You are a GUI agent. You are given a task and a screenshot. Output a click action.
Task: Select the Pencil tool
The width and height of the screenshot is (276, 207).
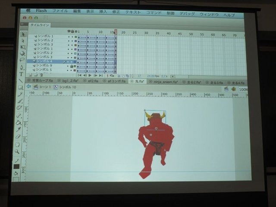click(20, 94)
